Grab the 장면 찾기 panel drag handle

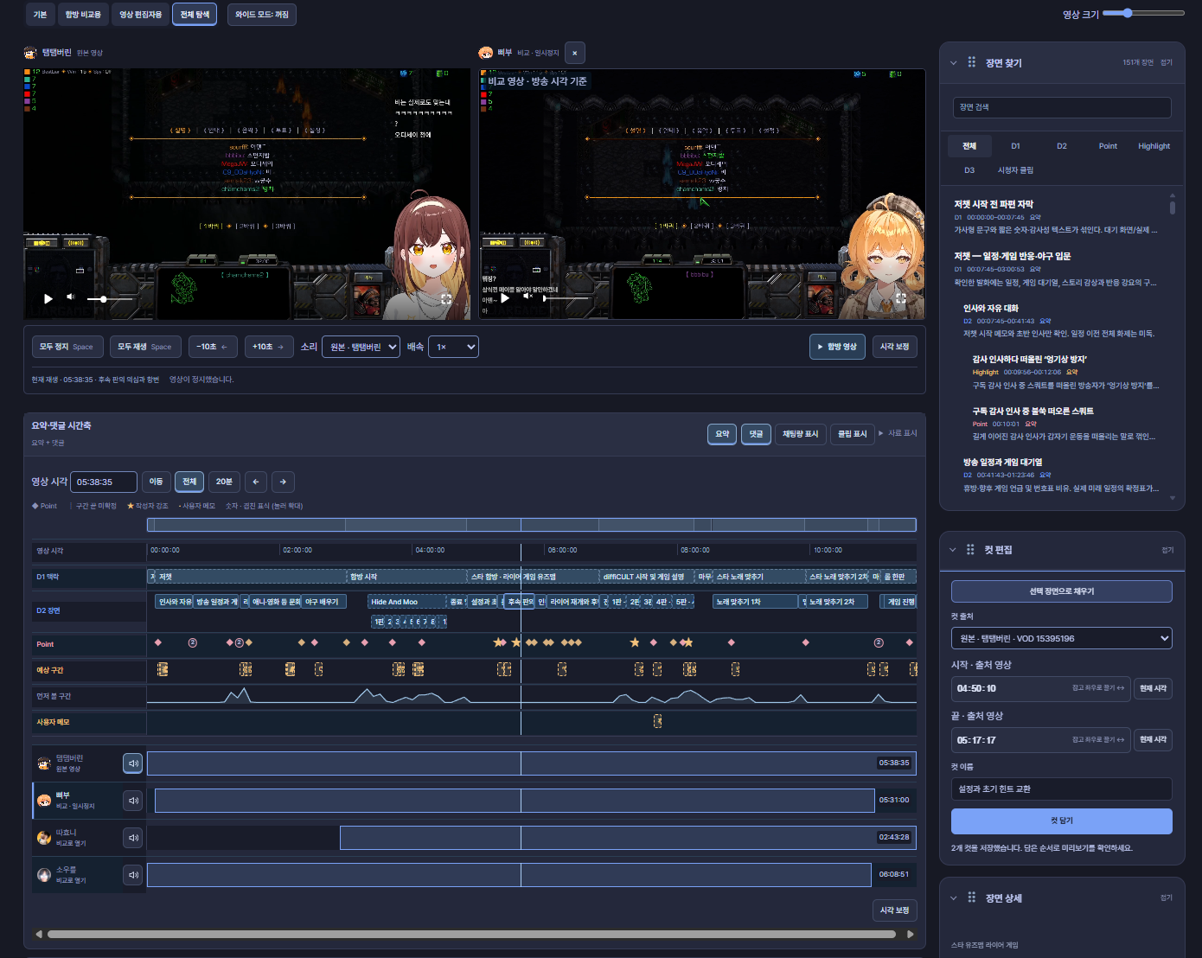[x=972, y=62]
